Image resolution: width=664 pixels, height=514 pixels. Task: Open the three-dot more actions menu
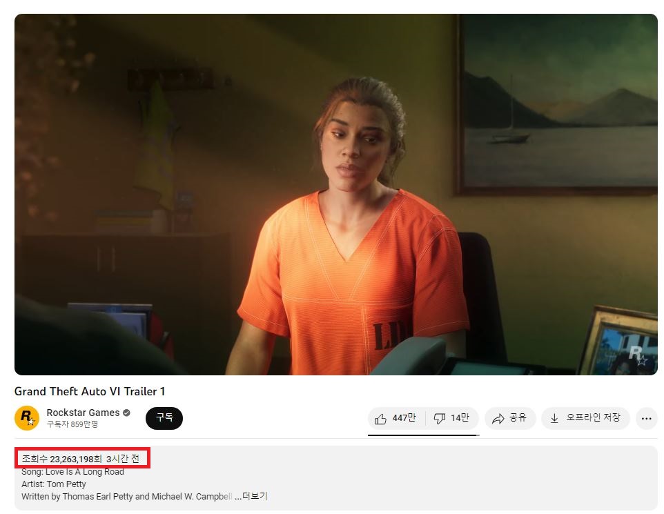(646, 418)
